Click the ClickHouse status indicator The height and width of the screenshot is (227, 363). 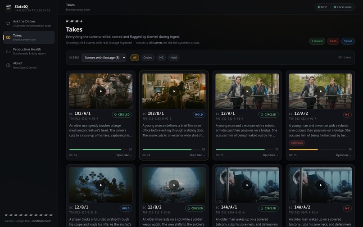coord(343,7)
